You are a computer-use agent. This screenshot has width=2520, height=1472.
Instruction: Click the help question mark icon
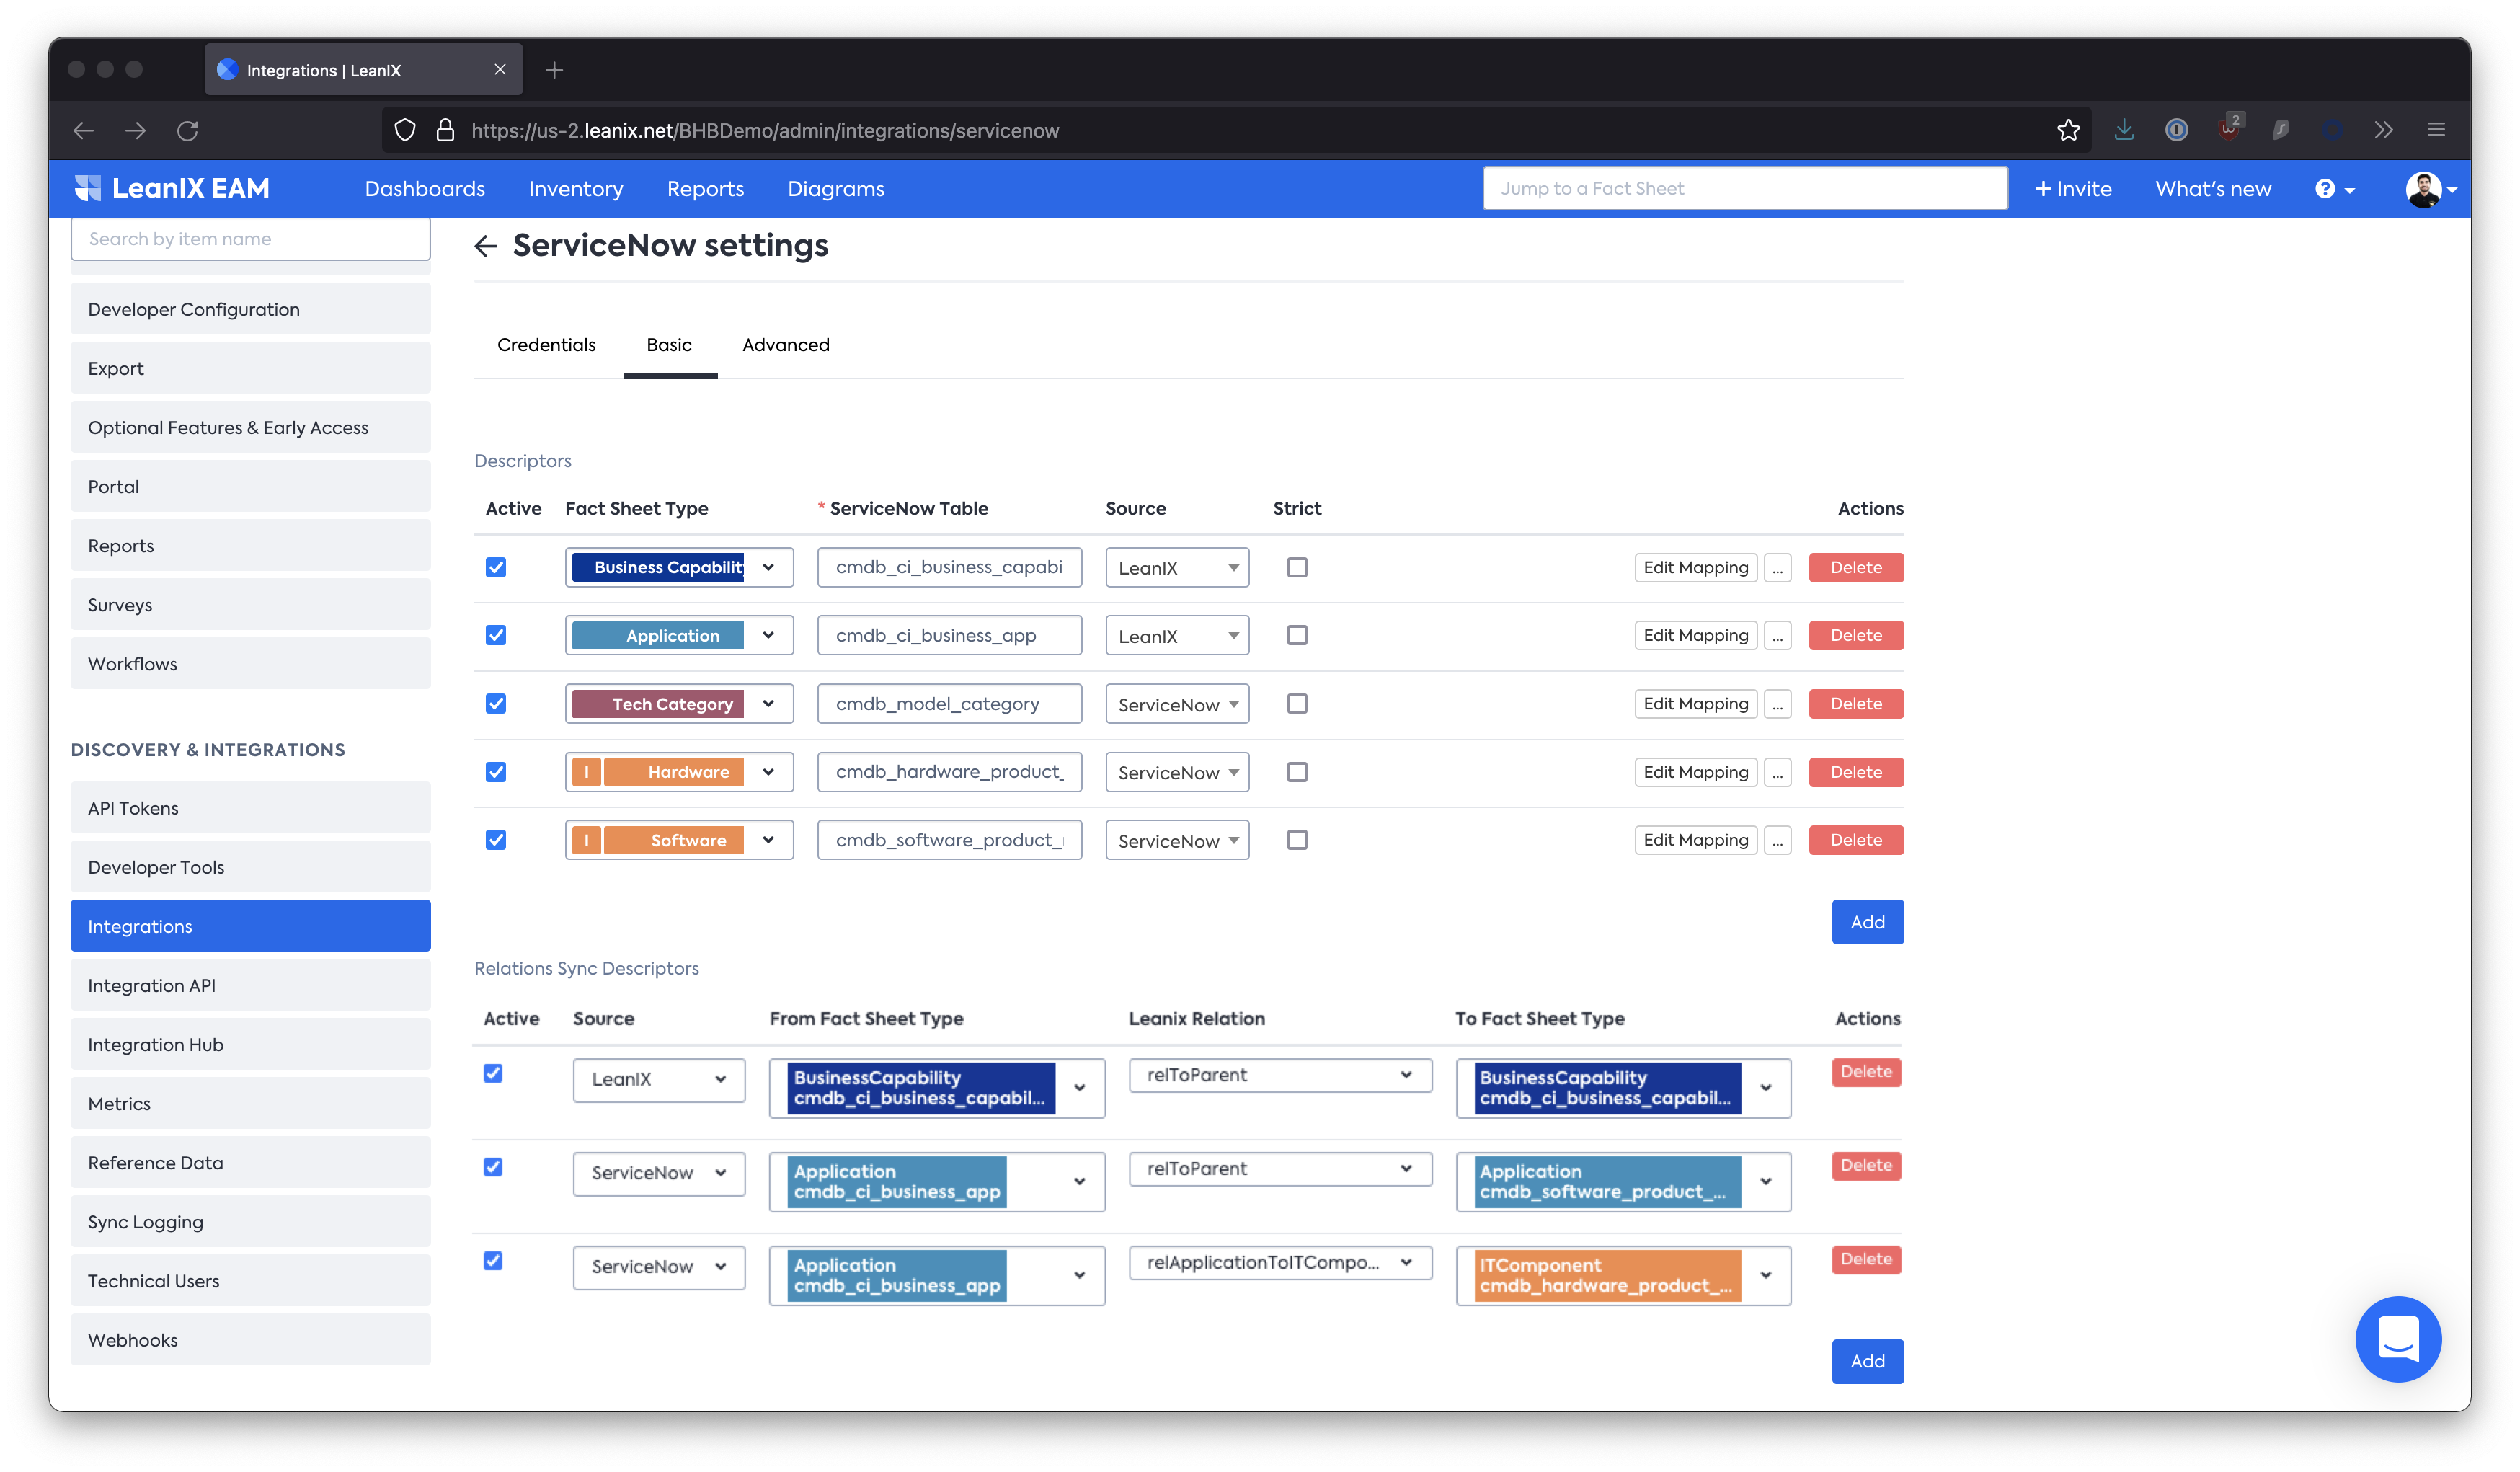point(2325,189)
